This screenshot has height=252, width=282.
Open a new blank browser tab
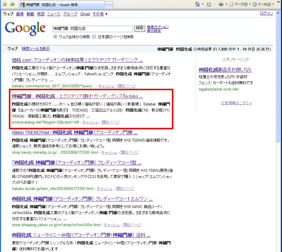click(x=109, y=5)
